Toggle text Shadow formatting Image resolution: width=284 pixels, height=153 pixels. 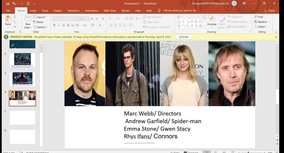point(68,25)
